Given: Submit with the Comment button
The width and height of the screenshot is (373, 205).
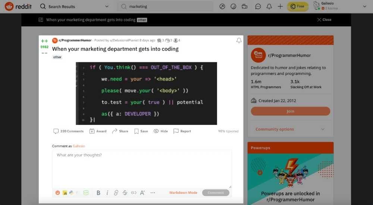Looking at the screenshot, I should click(216, 193).
